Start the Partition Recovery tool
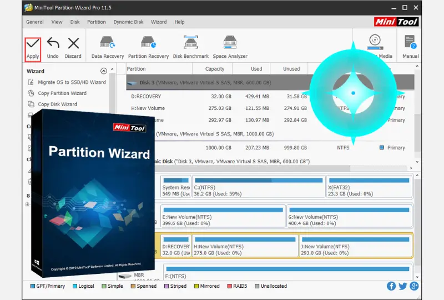Screen dimensions: 444x300 (148, 48)
